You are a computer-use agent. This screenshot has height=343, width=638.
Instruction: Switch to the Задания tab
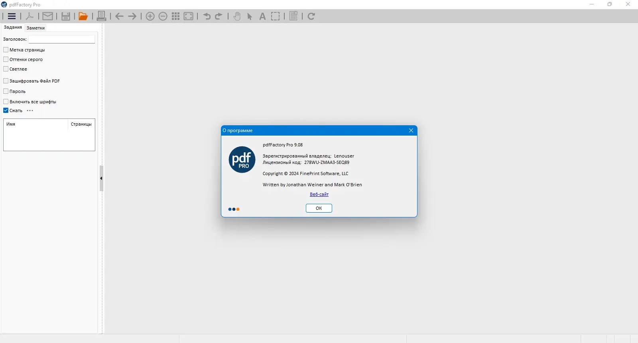[13, 28]
